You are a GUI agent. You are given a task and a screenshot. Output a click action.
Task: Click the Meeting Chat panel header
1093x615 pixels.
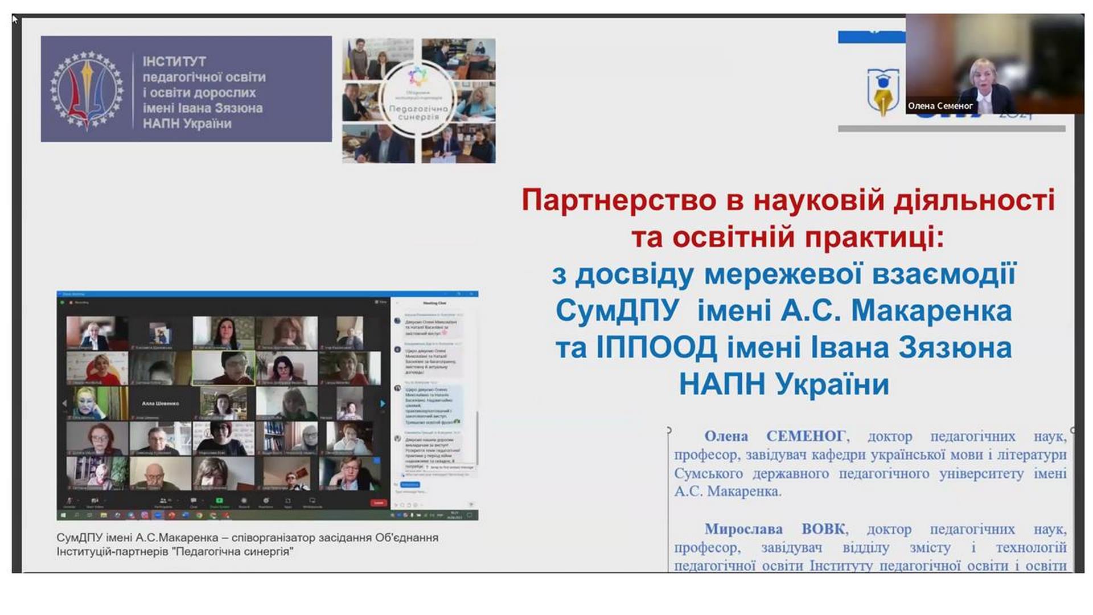(434, 303)
